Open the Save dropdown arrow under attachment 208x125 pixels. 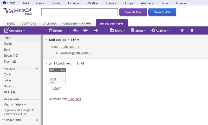click(60, 88)
